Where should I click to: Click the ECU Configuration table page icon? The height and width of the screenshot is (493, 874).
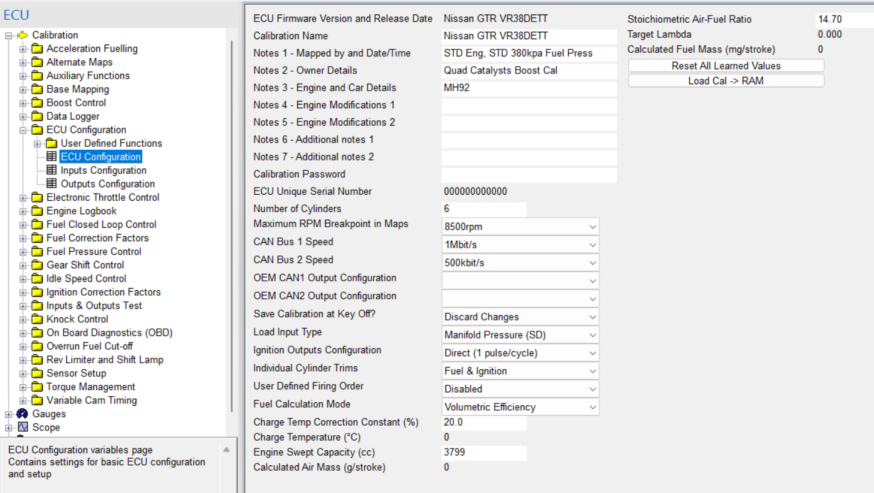click(x=52, y=157)
